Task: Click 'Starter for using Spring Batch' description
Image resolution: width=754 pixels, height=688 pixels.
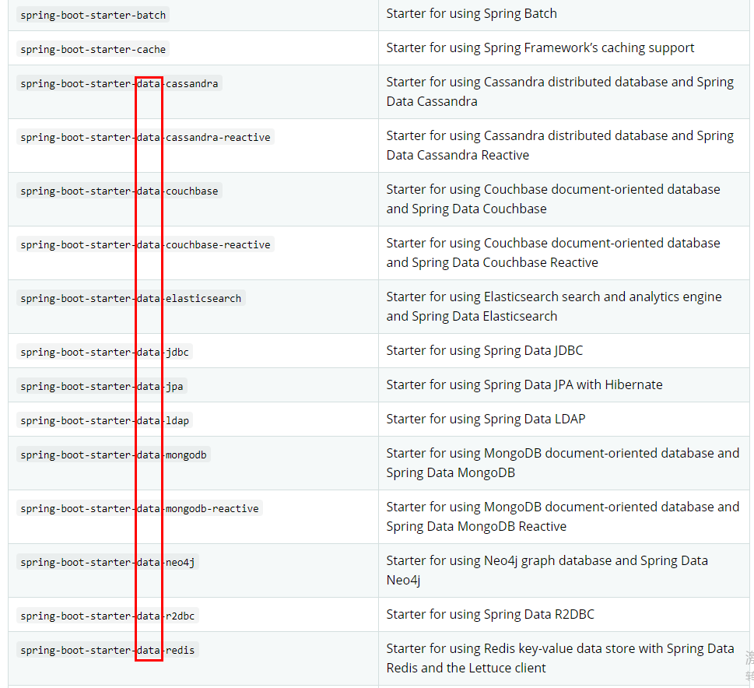Action: pos(472,14)
